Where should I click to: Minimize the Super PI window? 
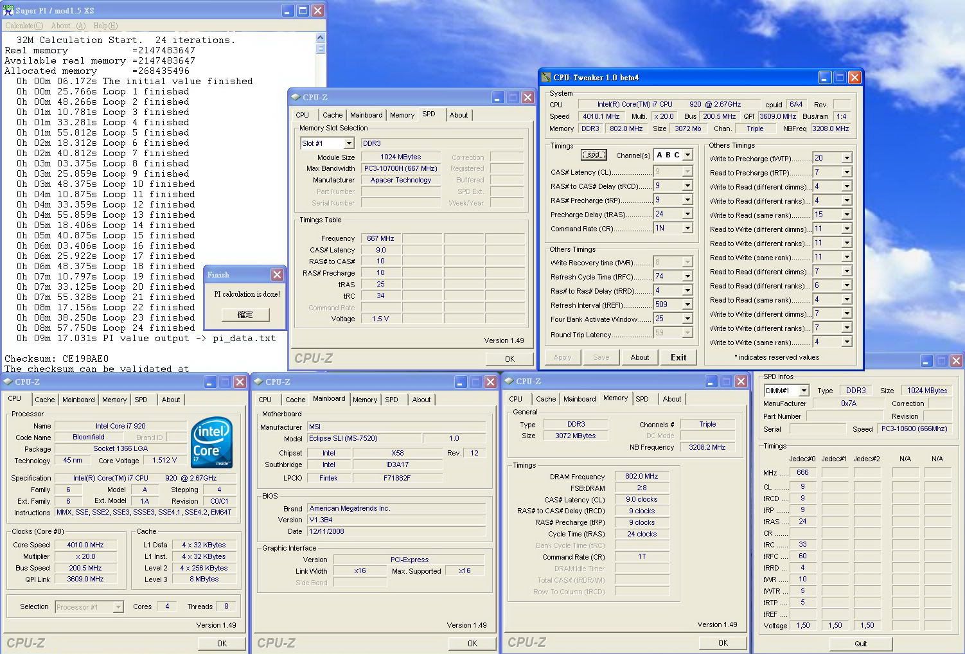(x=288, y=11)
